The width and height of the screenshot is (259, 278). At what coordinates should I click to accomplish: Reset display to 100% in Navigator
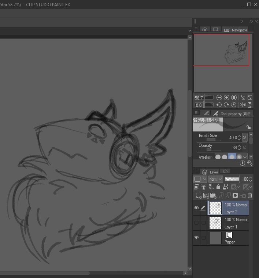[234, 98]
